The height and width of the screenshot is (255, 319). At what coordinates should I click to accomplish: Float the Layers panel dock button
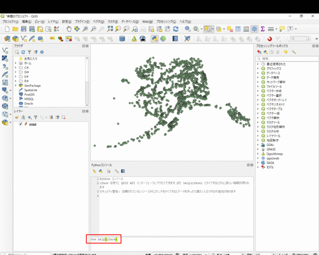click(x=83, y=111)
